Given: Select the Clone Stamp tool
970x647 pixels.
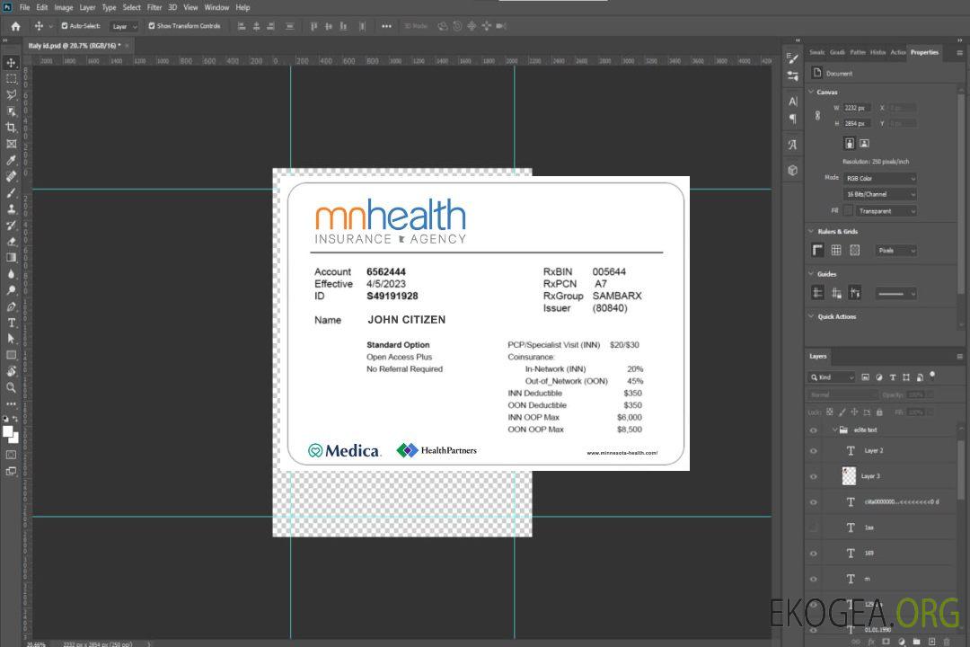Looking at the screenshot, I should pyautogui.click(x=11, y=208).
